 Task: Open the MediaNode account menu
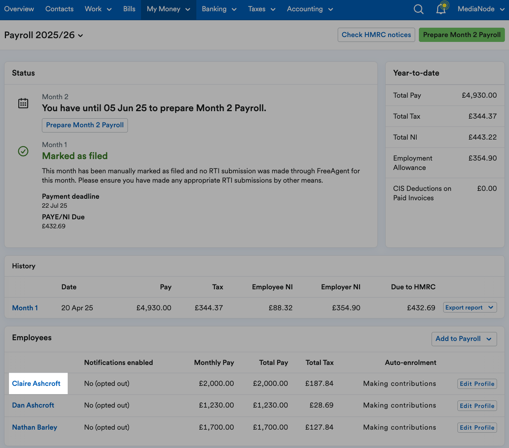tap(481, 9)
